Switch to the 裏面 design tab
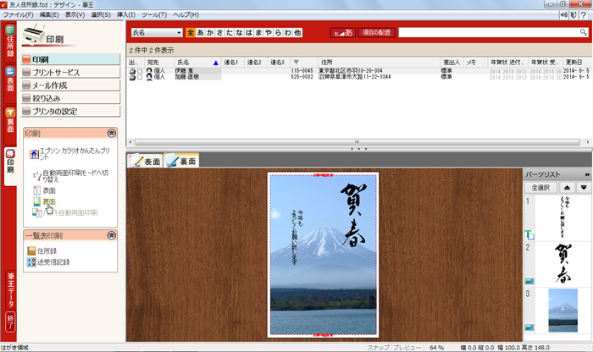 pos(182,161)
